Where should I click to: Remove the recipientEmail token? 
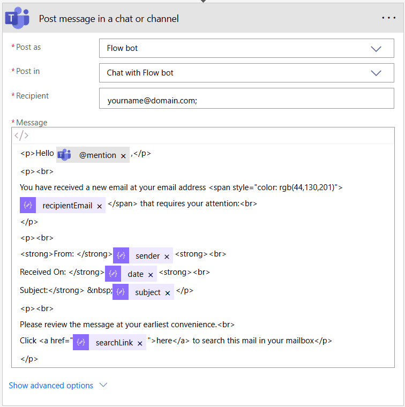[x=100, y=206]
